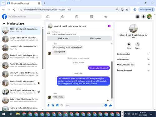Open Chrome tab search dropdown arrow

pyautogui.click(x=3, y=3)
